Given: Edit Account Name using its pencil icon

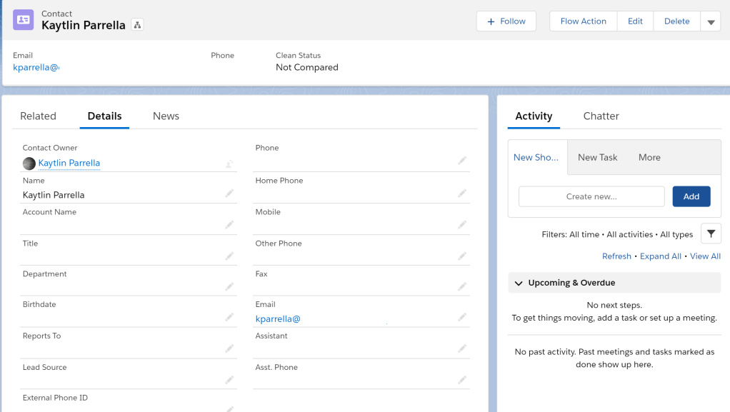Looking at the screenshot, I should click(x=229, y=224).
